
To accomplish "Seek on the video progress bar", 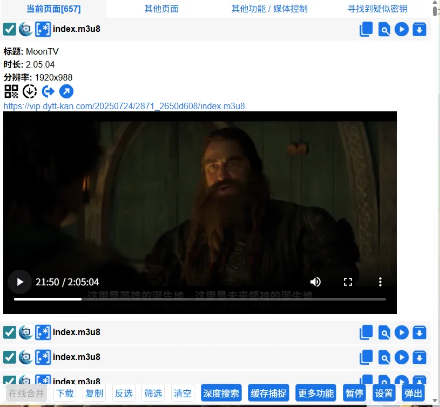I will pyautogui.click(x=200, y=299).
